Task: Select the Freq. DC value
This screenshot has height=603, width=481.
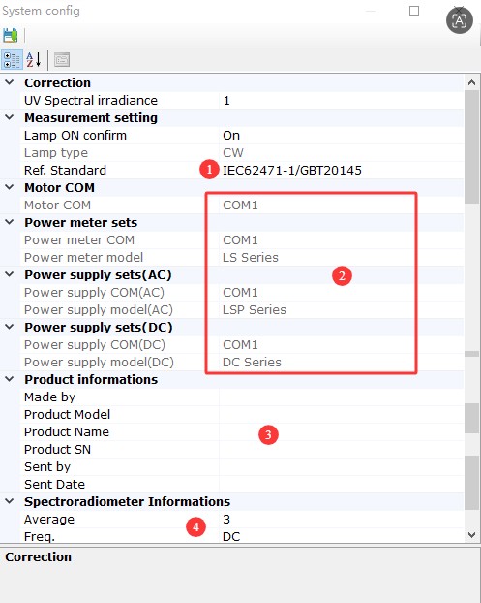Action: point(341,536)
